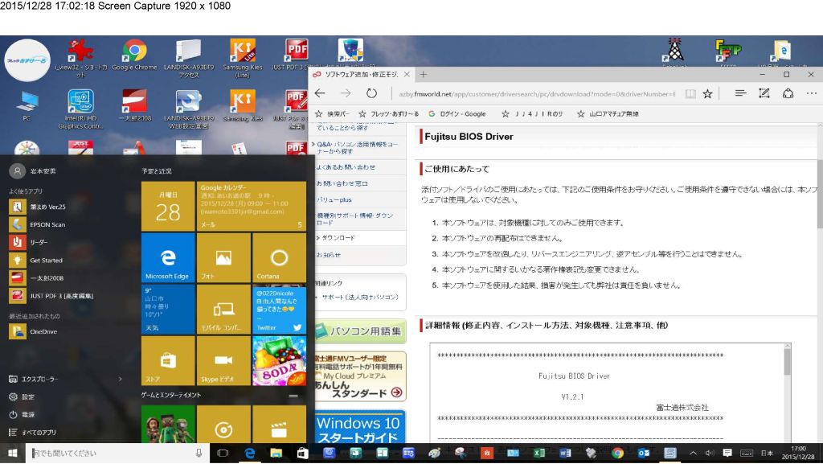Click the Edge refresh button
This screenshot has height=464, width=823.
point(371,93)
